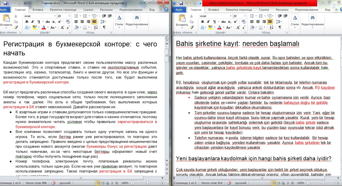This screenshot has height=186, width=342.
Task: Open Arial font dropdown in Главная.docx window
Action: click(x=55, y=16)
